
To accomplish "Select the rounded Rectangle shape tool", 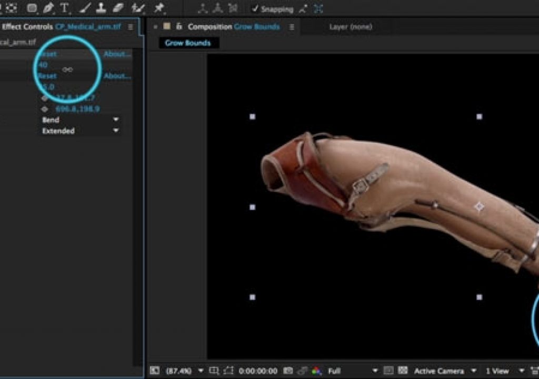I will coord(32,8).
